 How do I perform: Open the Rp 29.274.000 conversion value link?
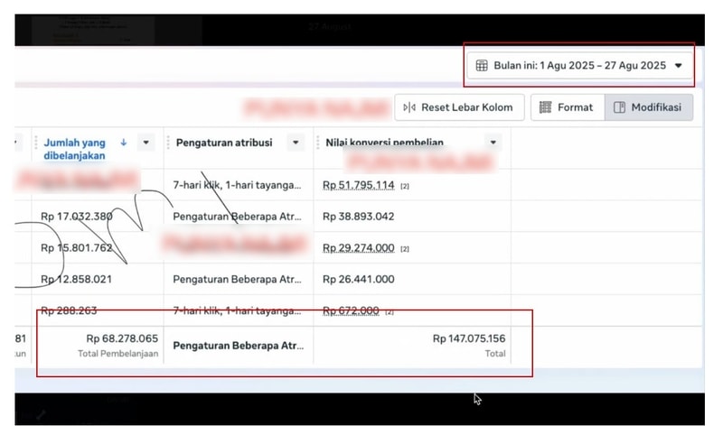tap(358, 248)
